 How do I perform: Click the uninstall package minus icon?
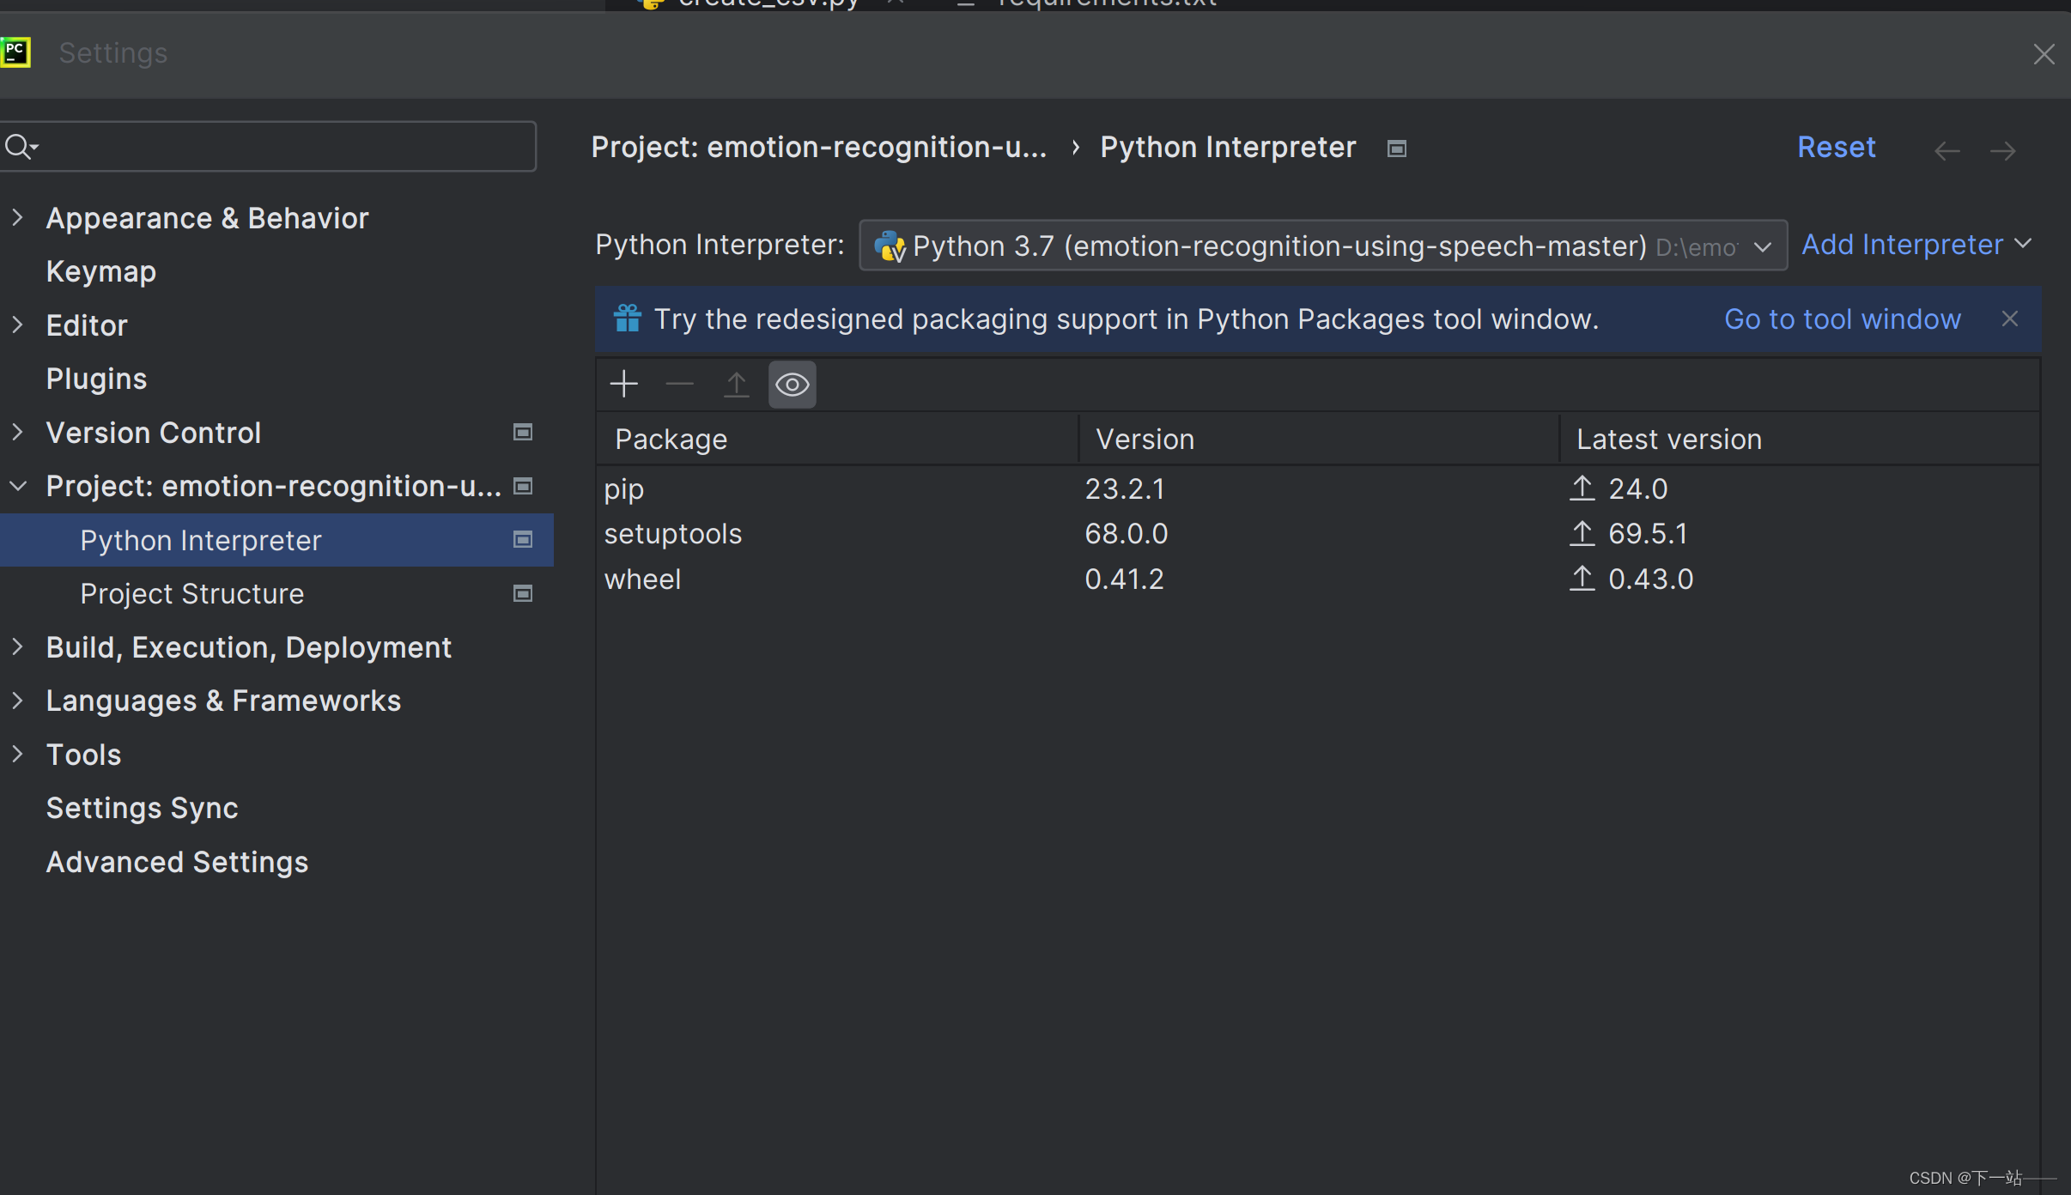[679, 384]
